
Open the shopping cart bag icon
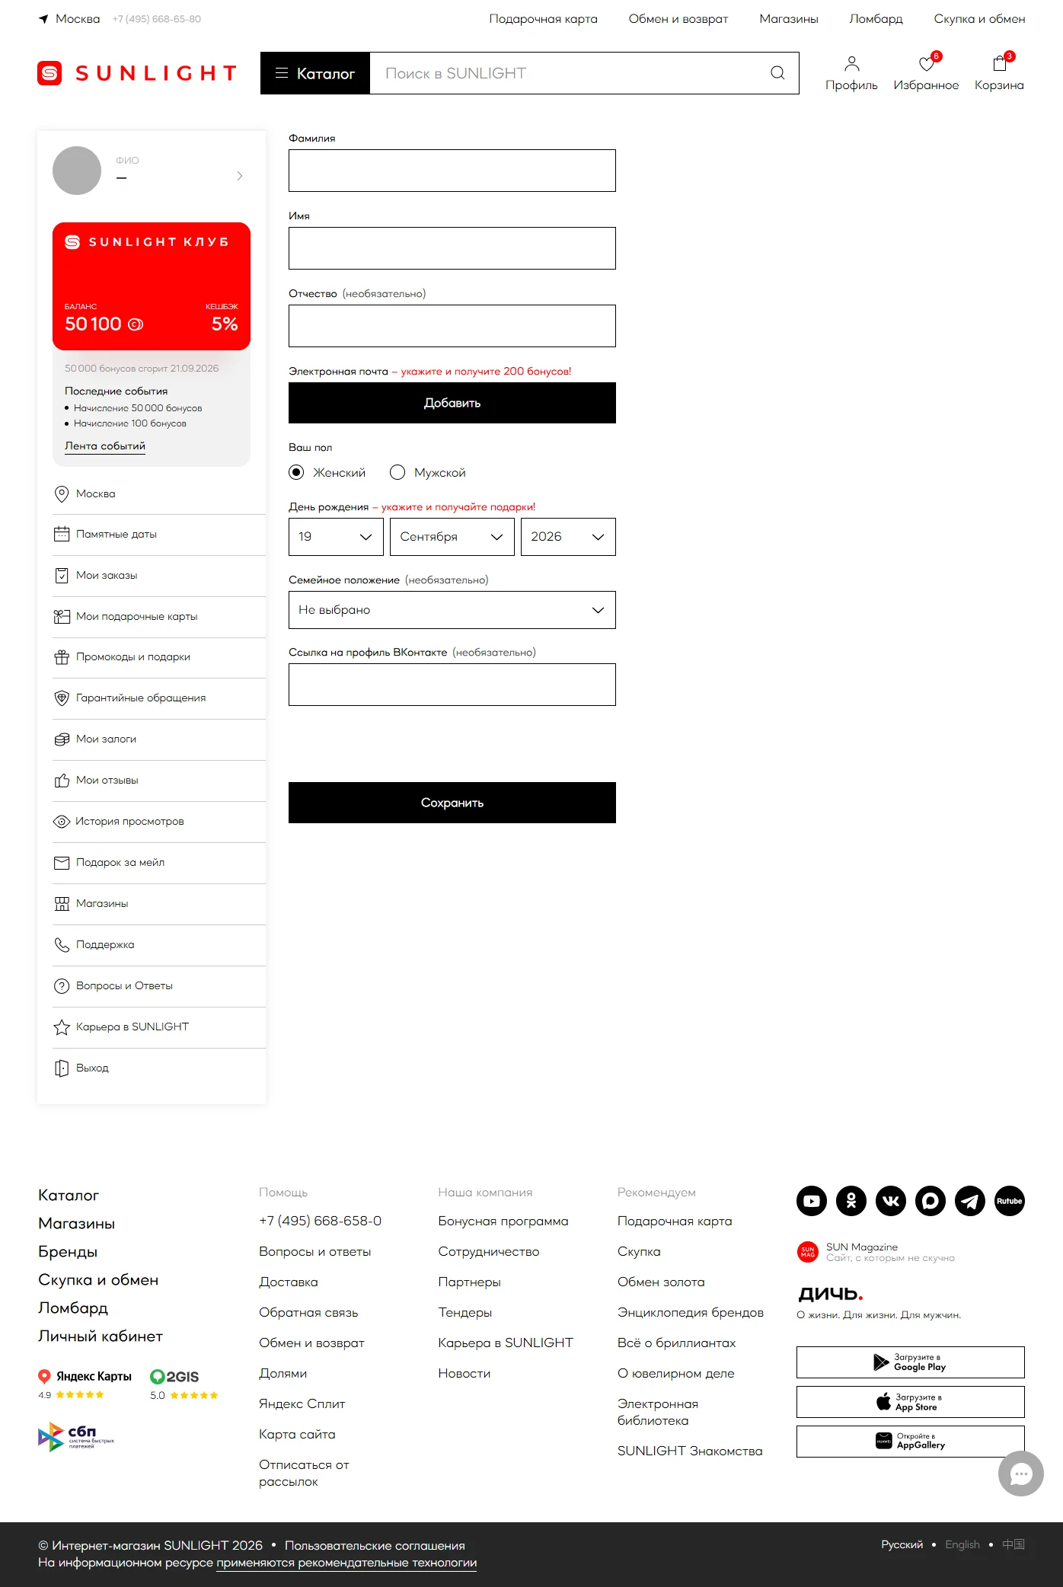pyautogui.click(x=1000, y=64)
